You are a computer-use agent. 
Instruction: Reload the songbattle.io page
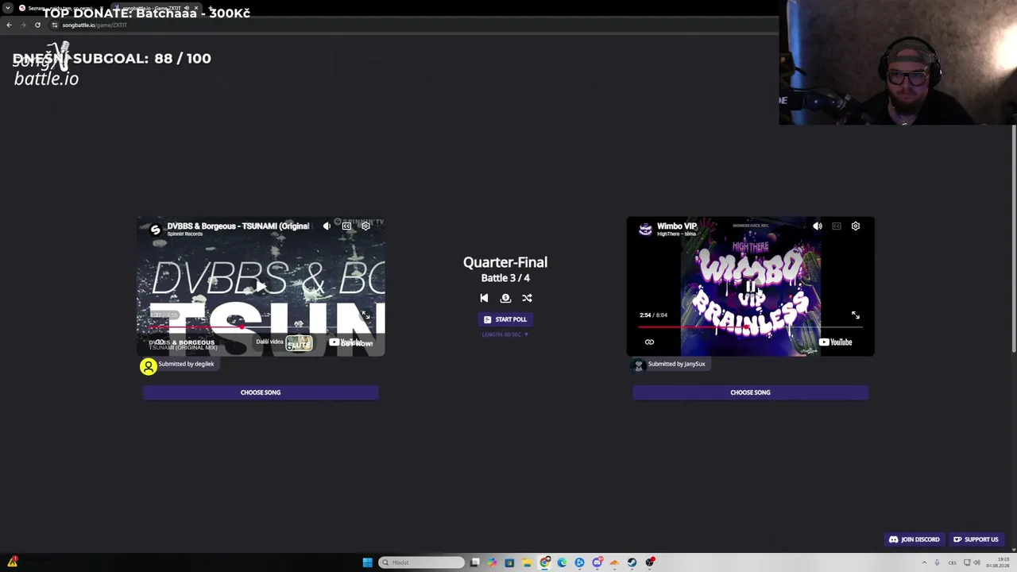(x=37, y=25)
